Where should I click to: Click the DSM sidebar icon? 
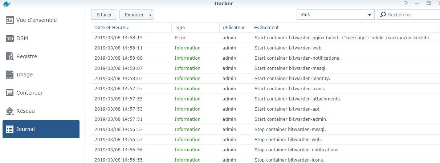(x=10, y=38)
